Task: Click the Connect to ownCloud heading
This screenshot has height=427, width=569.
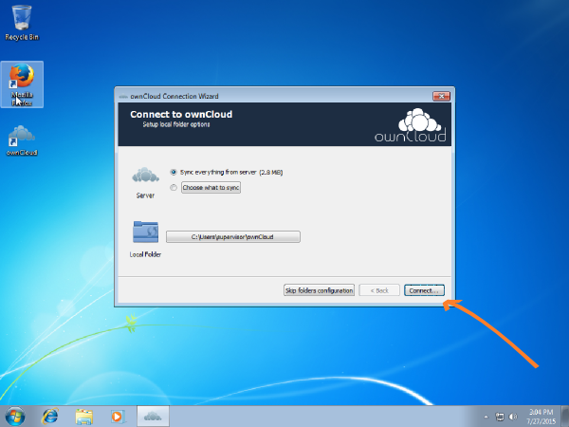Action: [x=181, y=115]
